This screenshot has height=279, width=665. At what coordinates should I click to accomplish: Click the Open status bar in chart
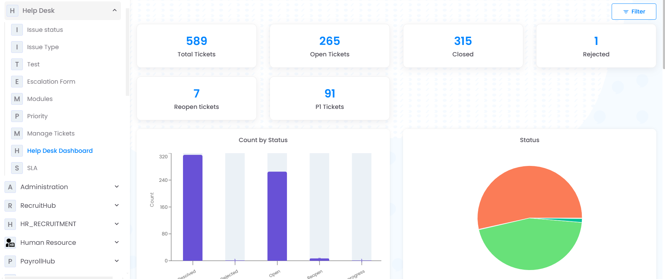pyautogui.click(x=277, y=216)
